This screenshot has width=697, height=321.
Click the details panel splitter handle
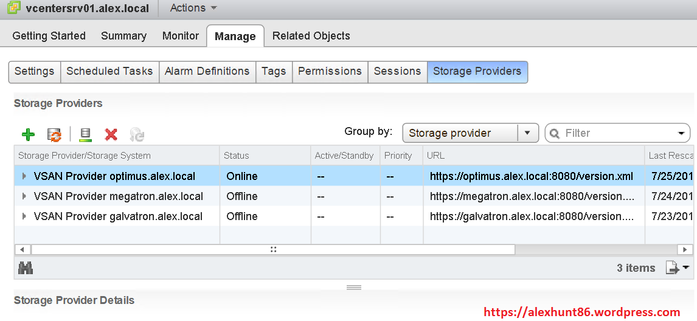(354, 287)
